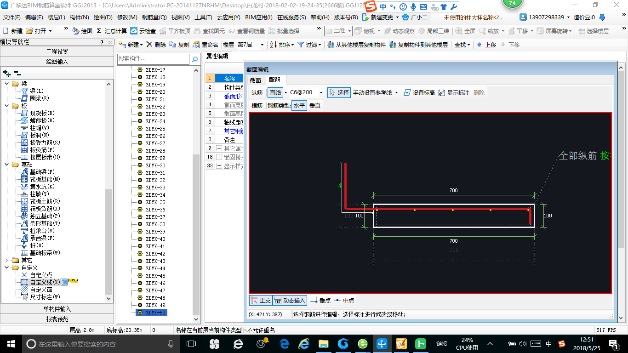Image resolution: width=628 pixels, height=353 pixels.
Task: Click 局部三维 local 3D view
Action: click(x=433, y=31)
